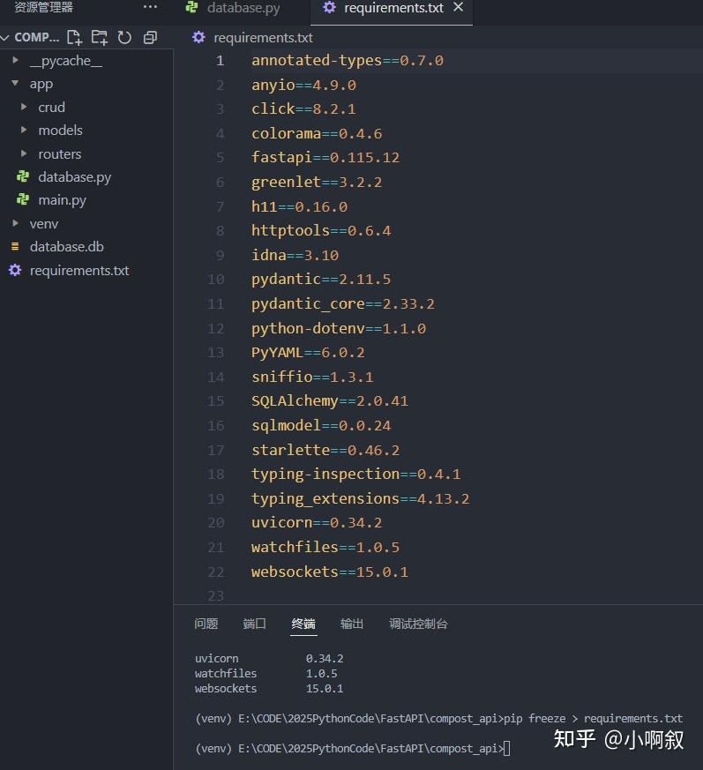Click the New Folder icon in Explorer

(x=99, y=37)
